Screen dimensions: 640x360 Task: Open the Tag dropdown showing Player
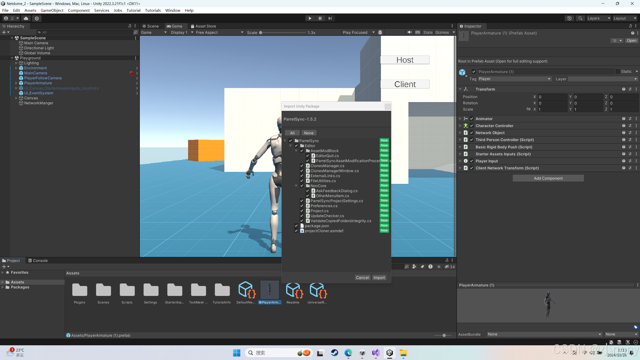pyautogui.click(x=514, y=79)
